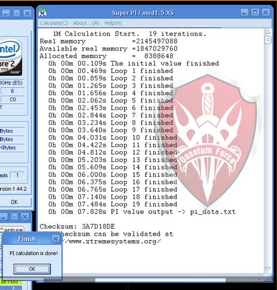
Task: Maximize the Super PI window
Action: [x=255, y=13]
